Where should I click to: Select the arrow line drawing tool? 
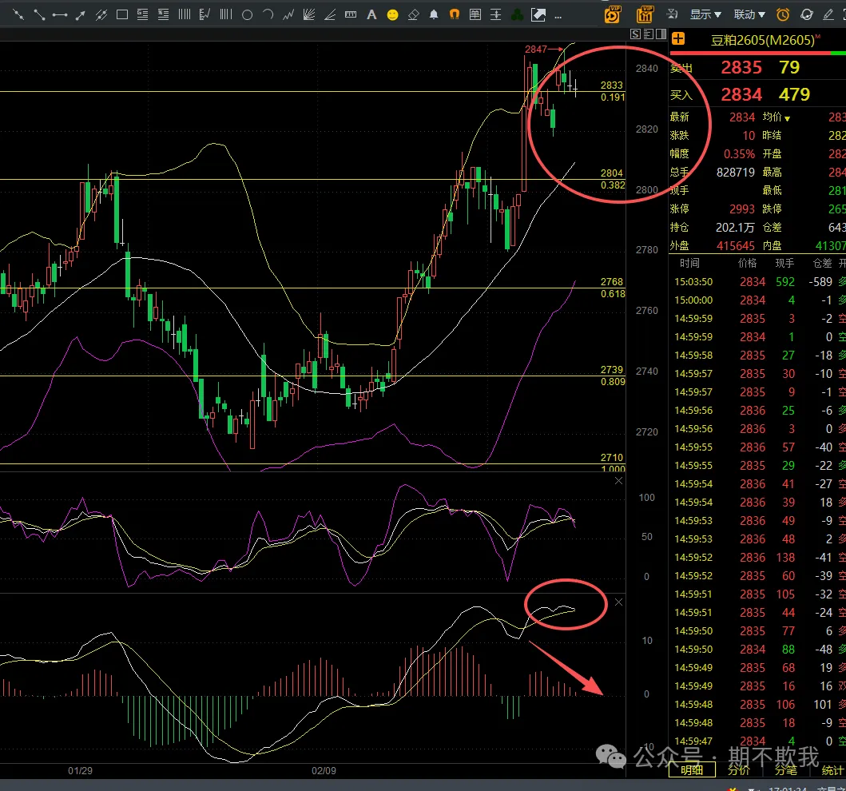(81, 15)
